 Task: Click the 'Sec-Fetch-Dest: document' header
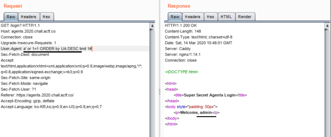pyautogui.click(x=25, y=55)
